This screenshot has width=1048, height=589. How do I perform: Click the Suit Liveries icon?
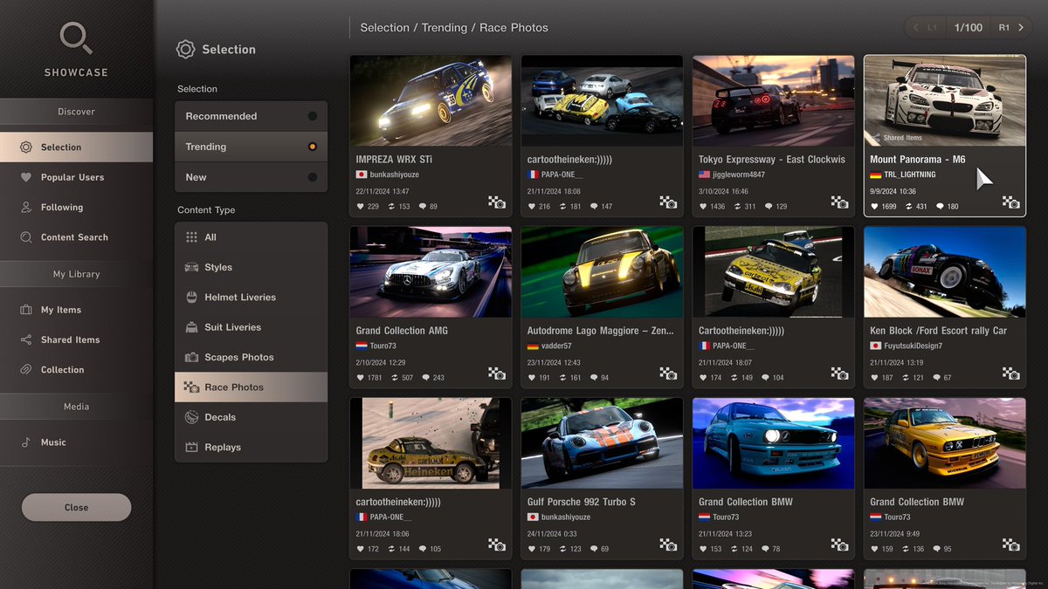tap(191, 327)
